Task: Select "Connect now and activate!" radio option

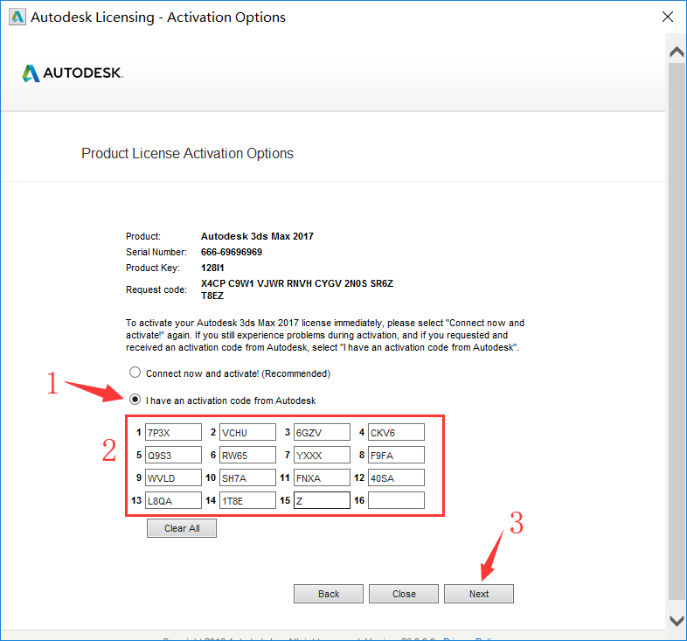Action: (135, 373)
